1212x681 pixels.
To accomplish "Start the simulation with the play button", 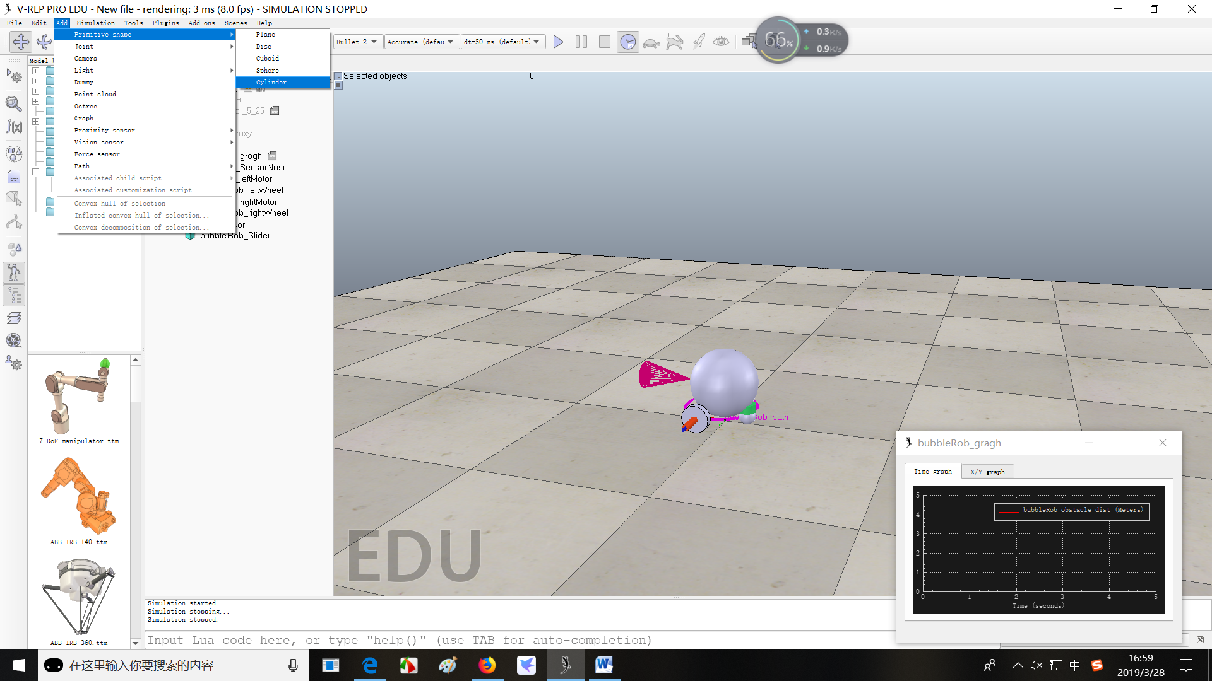I will [x=558, y=42].
